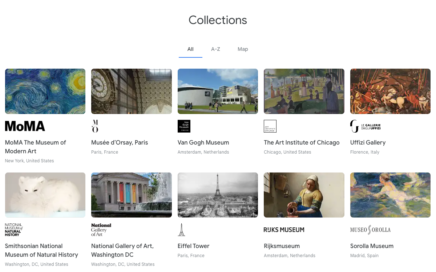This screenshot has width=436, height=272.
Task: Switch to the A-Z tab
Action: click(215, 49)
